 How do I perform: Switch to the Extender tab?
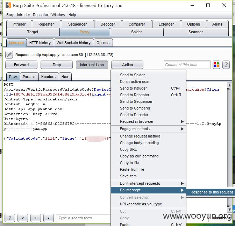(x=166, y=24)
